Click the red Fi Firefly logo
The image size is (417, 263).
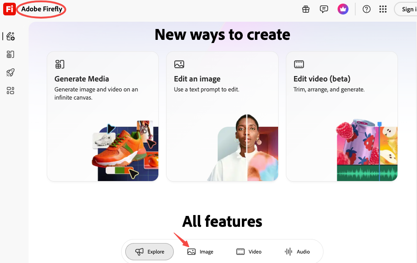10,10
